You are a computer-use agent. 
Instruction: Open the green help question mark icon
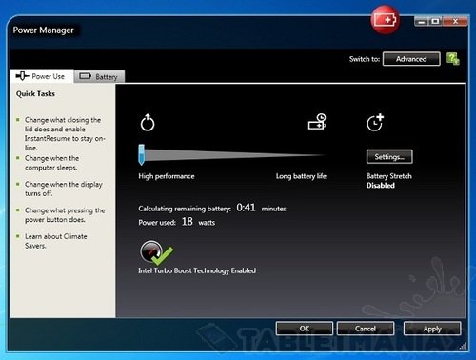[x=453, y=59]
